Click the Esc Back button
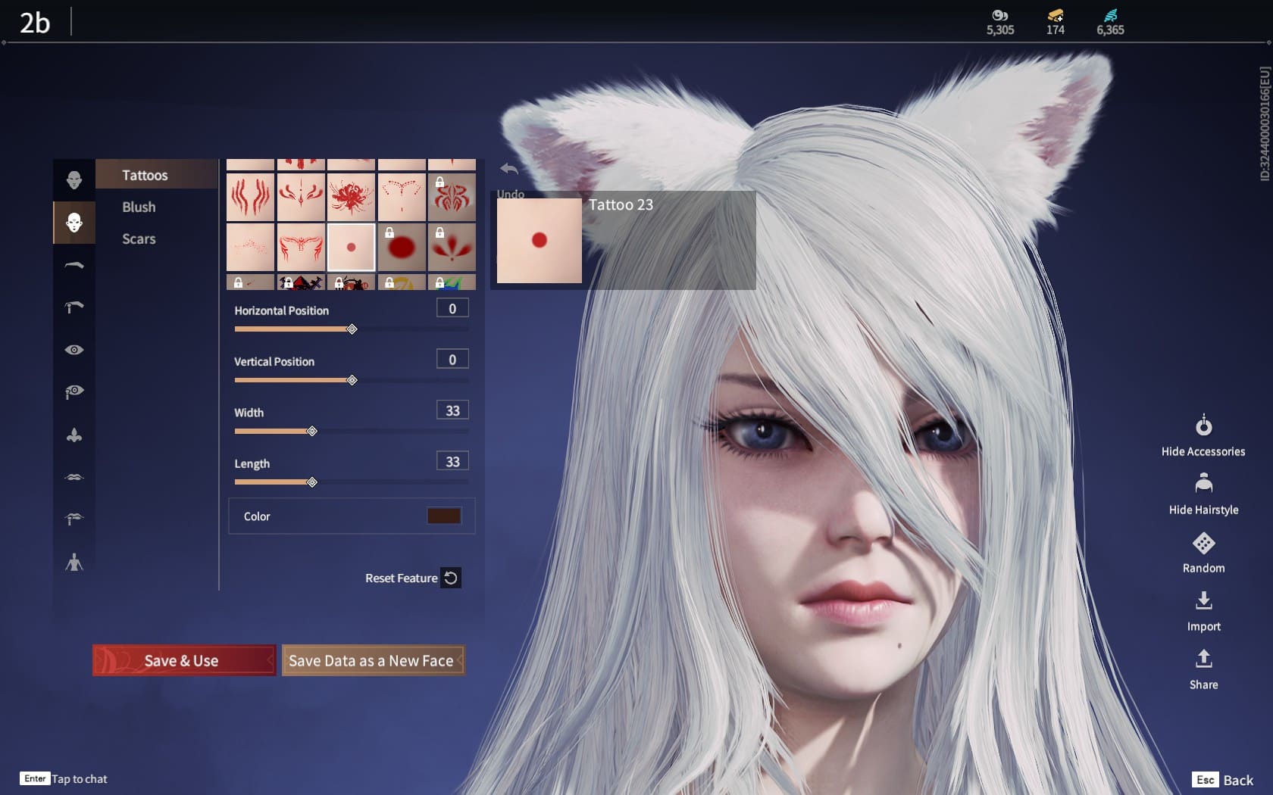The height and width of the screenshot is (795, 1273). 1222,780
